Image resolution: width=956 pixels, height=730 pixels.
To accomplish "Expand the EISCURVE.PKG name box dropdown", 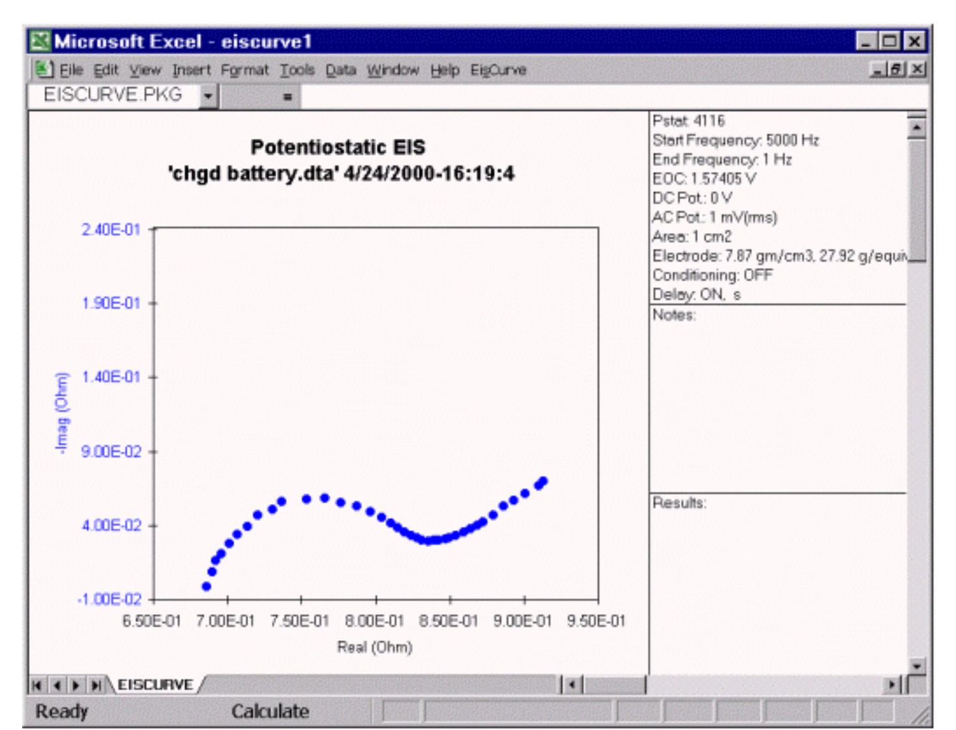I will click(208, 96).
